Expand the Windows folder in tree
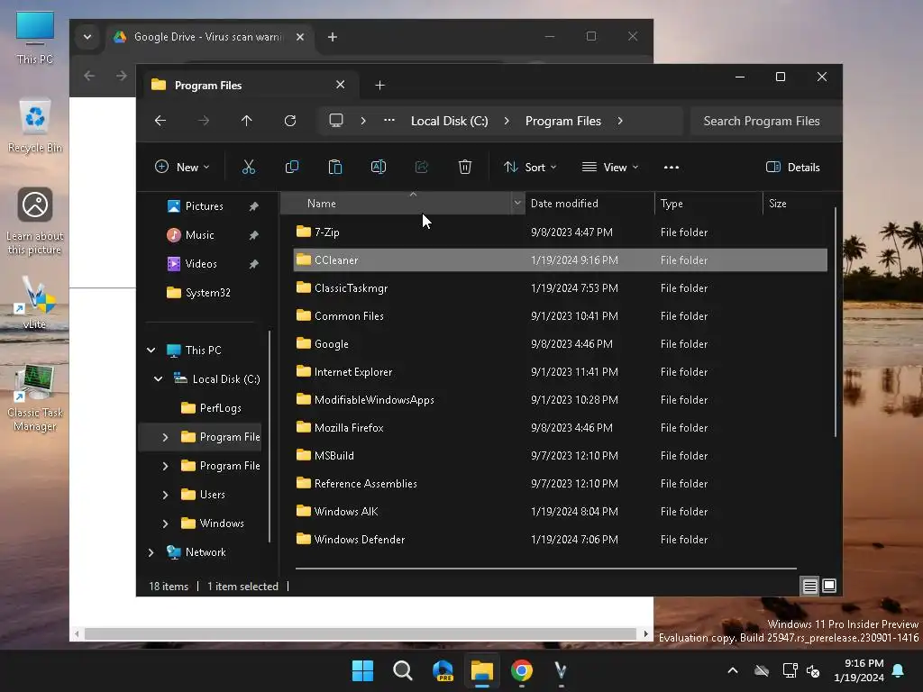 tap(166, 524)
